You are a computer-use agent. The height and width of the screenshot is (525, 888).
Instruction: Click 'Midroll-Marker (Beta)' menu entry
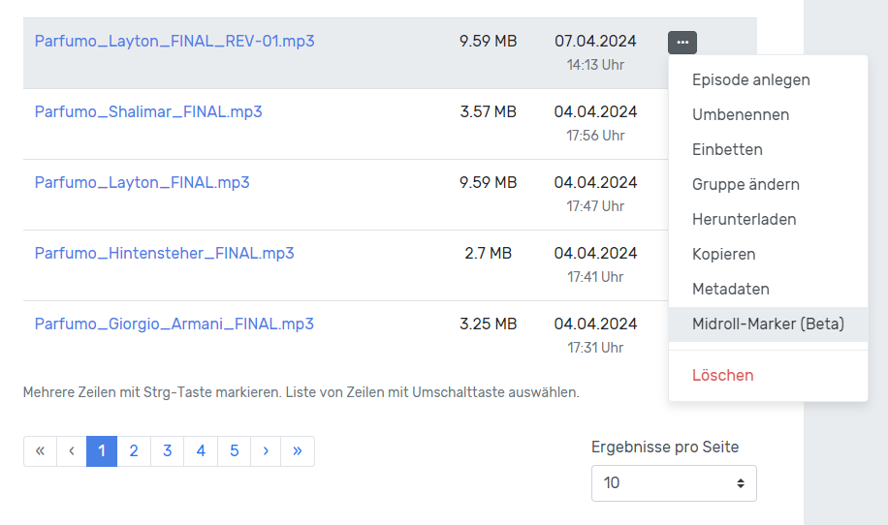pos(768,324)
